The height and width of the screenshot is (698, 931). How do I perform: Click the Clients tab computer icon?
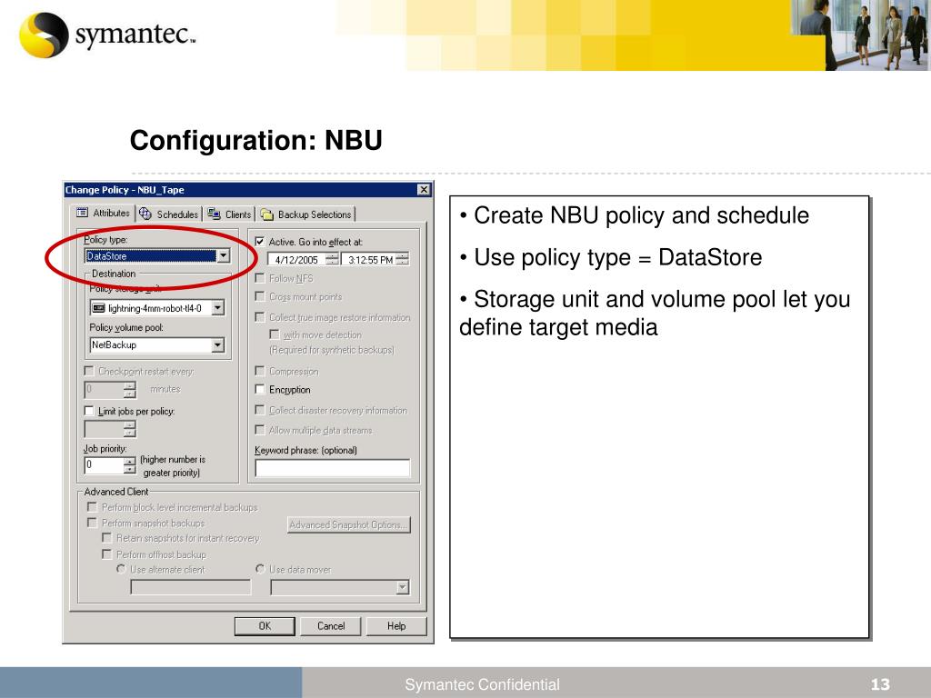[x=214, y=214]
